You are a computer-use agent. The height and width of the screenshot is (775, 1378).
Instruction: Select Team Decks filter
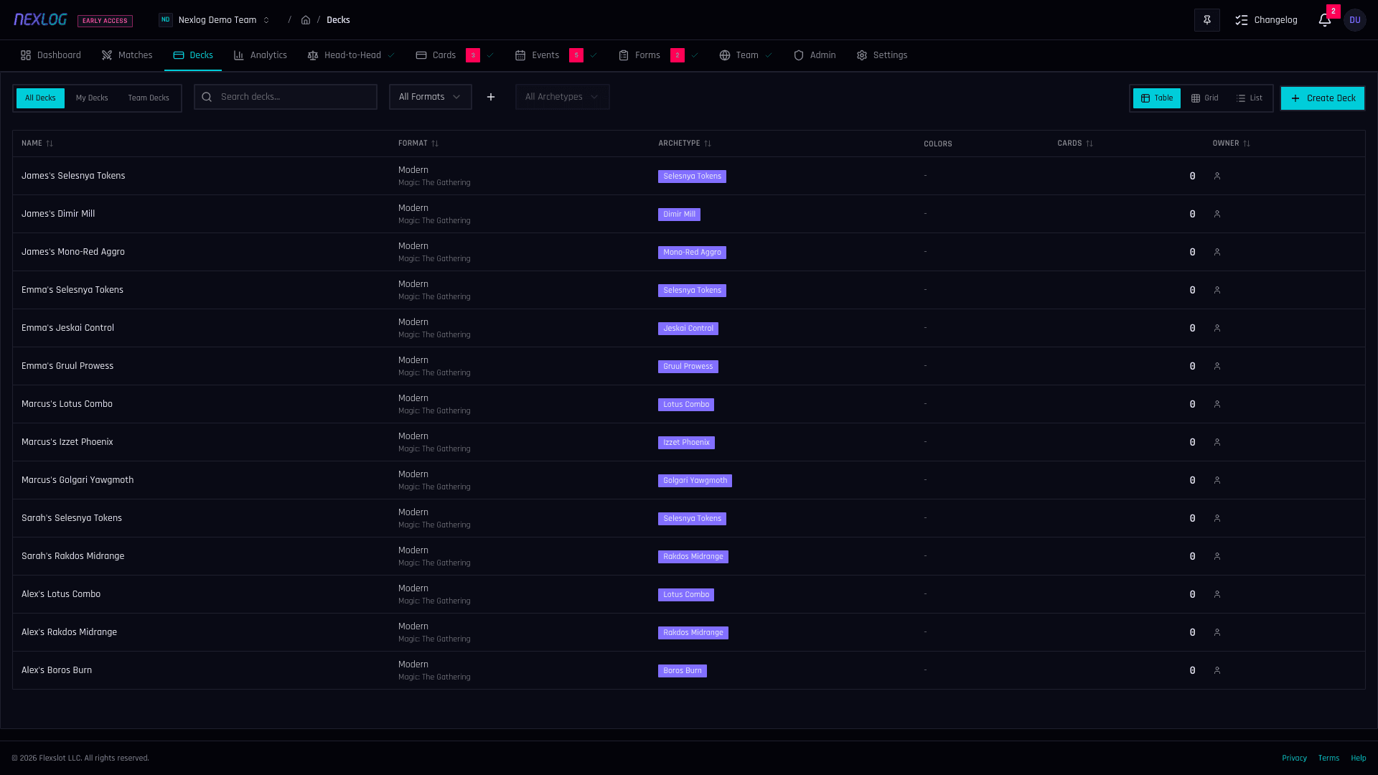(x=149, y=98)
